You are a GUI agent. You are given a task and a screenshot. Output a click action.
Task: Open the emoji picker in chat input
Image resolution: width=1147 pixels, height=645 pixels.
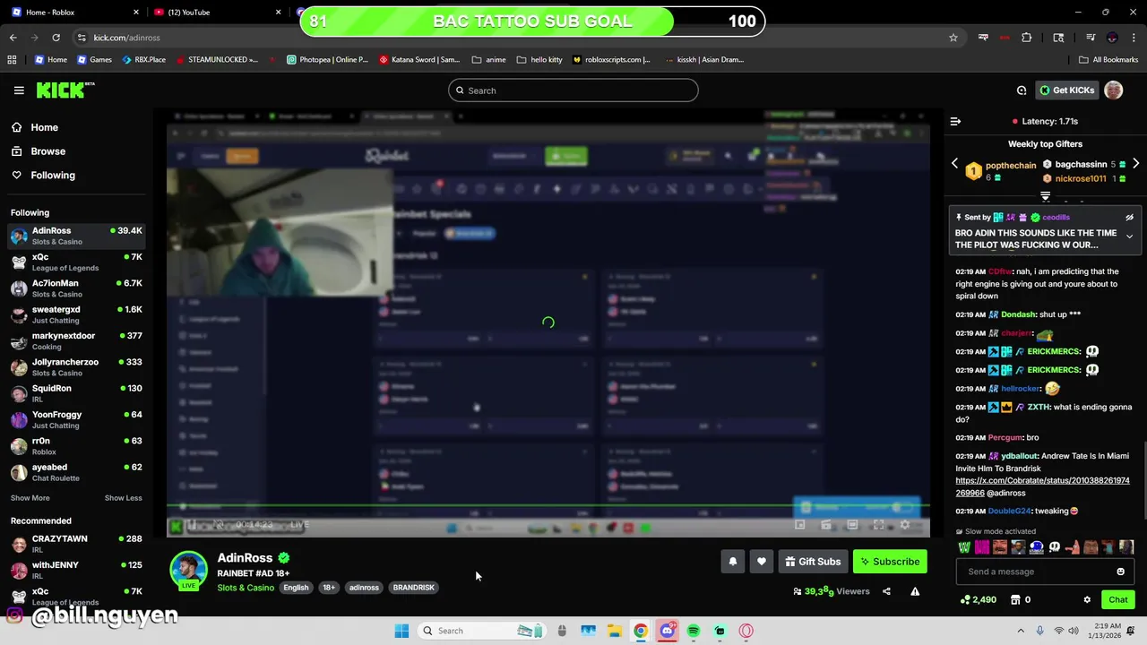coord(1120,572)
